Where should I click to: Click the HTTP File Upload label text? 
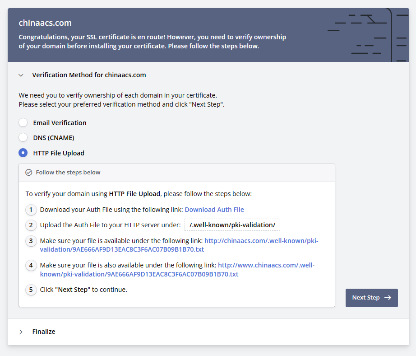59,153
